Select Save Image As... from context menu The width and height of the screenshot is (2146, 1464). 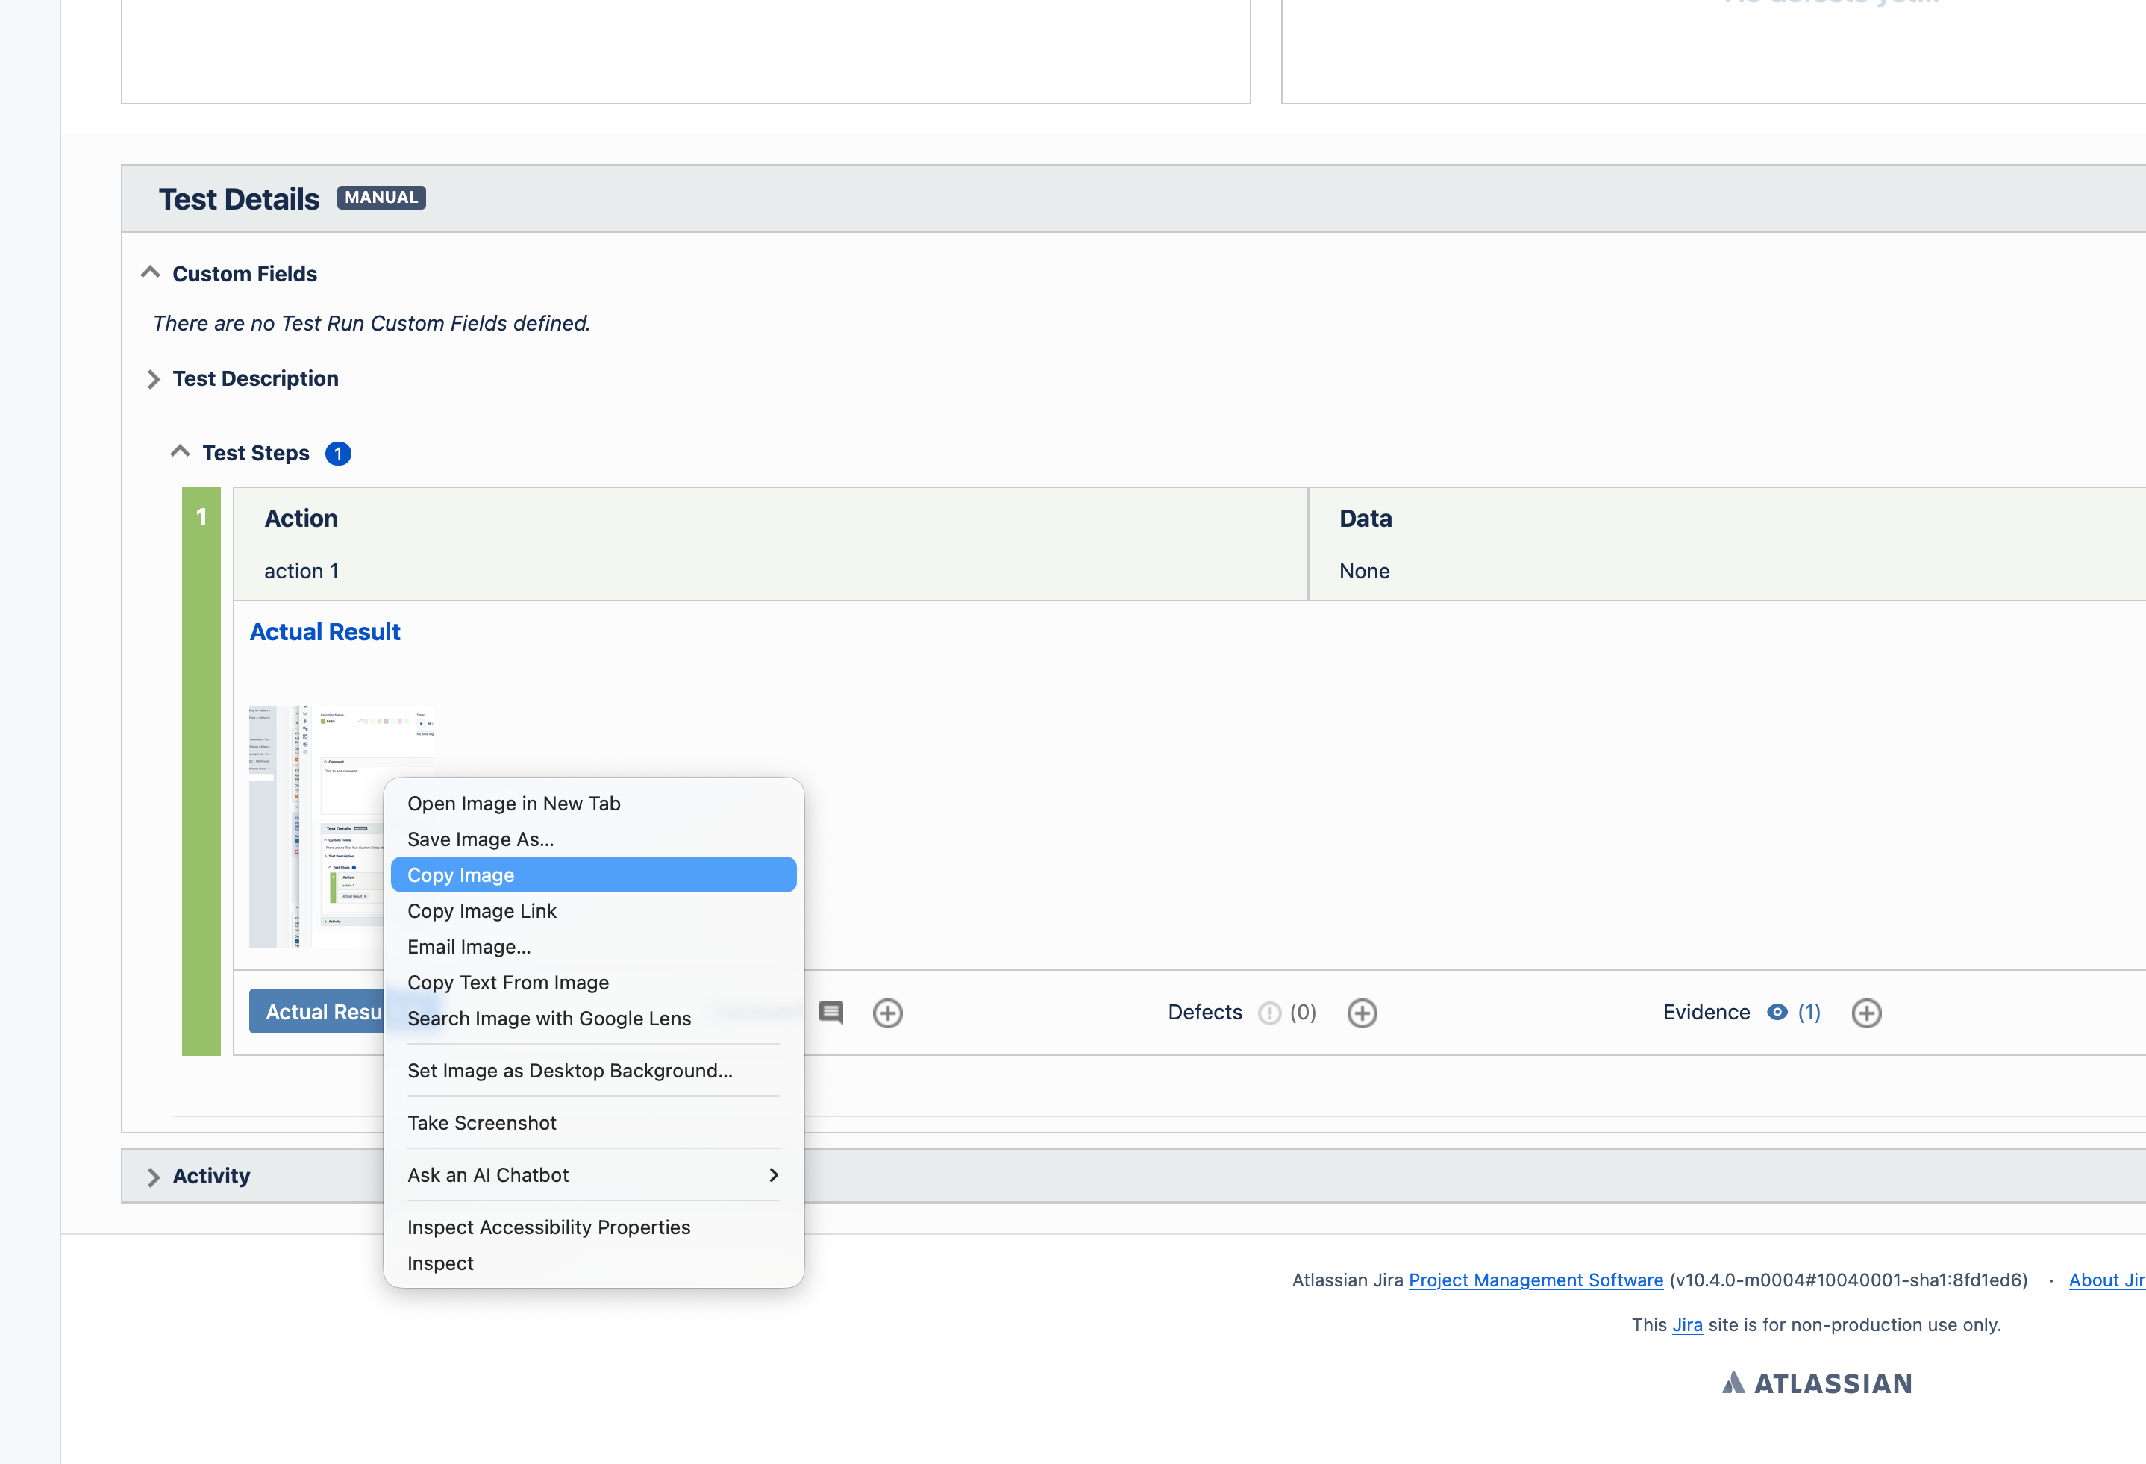594,839
